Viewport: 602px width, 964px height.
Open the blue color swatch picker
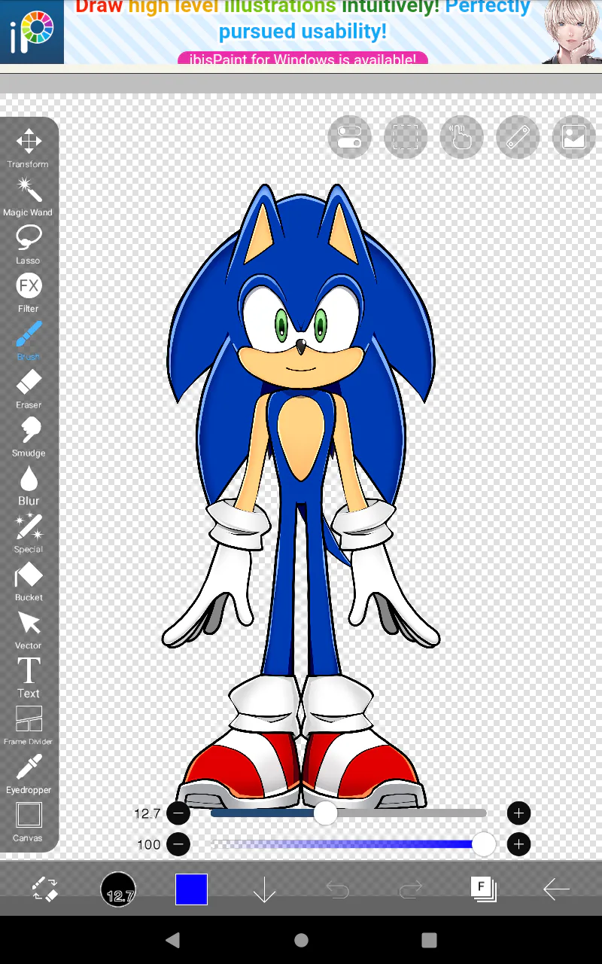191,889
